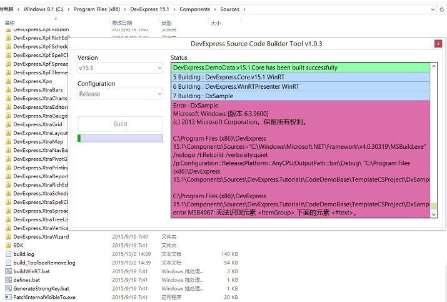
Task: Click 'DevExpress 15.1' breadcrumb segment
Action: (149, 9)
